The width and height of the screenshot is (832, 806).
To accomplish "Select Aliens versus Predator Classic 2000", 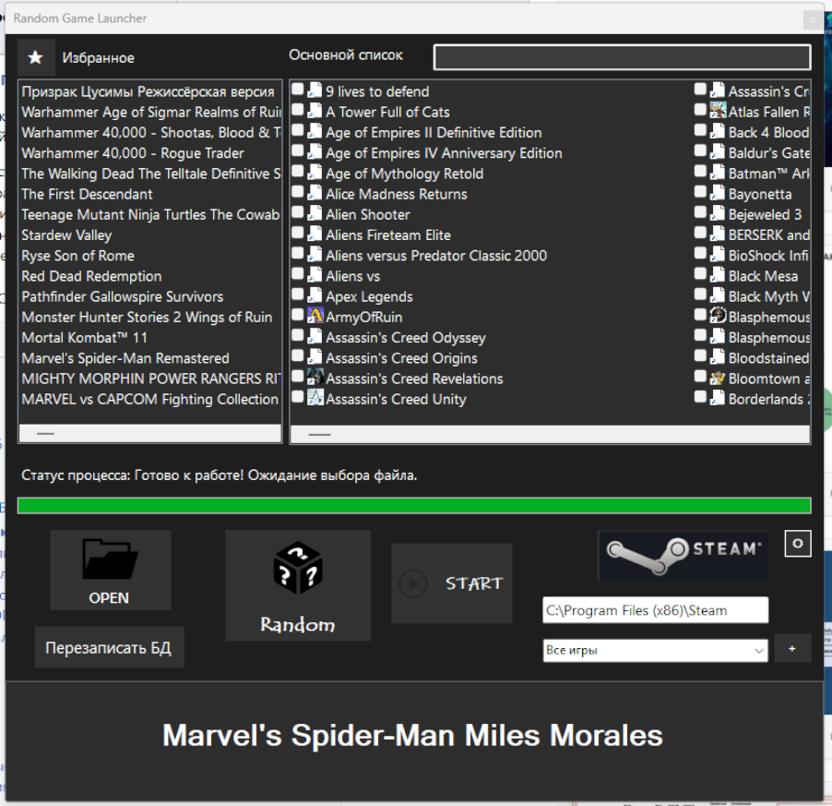I will click(x=436, y=256).
